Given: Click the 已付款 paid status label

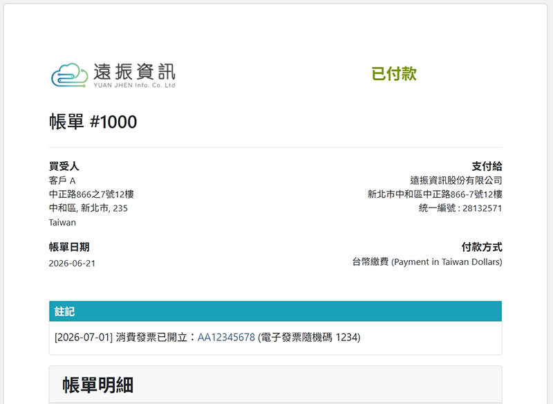Looking at the screenshot, I should pos(394,74).
